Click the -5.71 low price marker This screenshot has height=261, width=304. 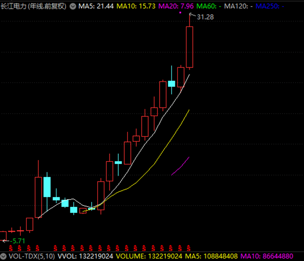point(17,241)
